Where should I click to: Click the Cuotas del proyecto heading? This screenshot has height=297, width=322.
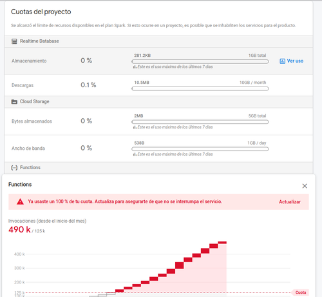point(41,12)
